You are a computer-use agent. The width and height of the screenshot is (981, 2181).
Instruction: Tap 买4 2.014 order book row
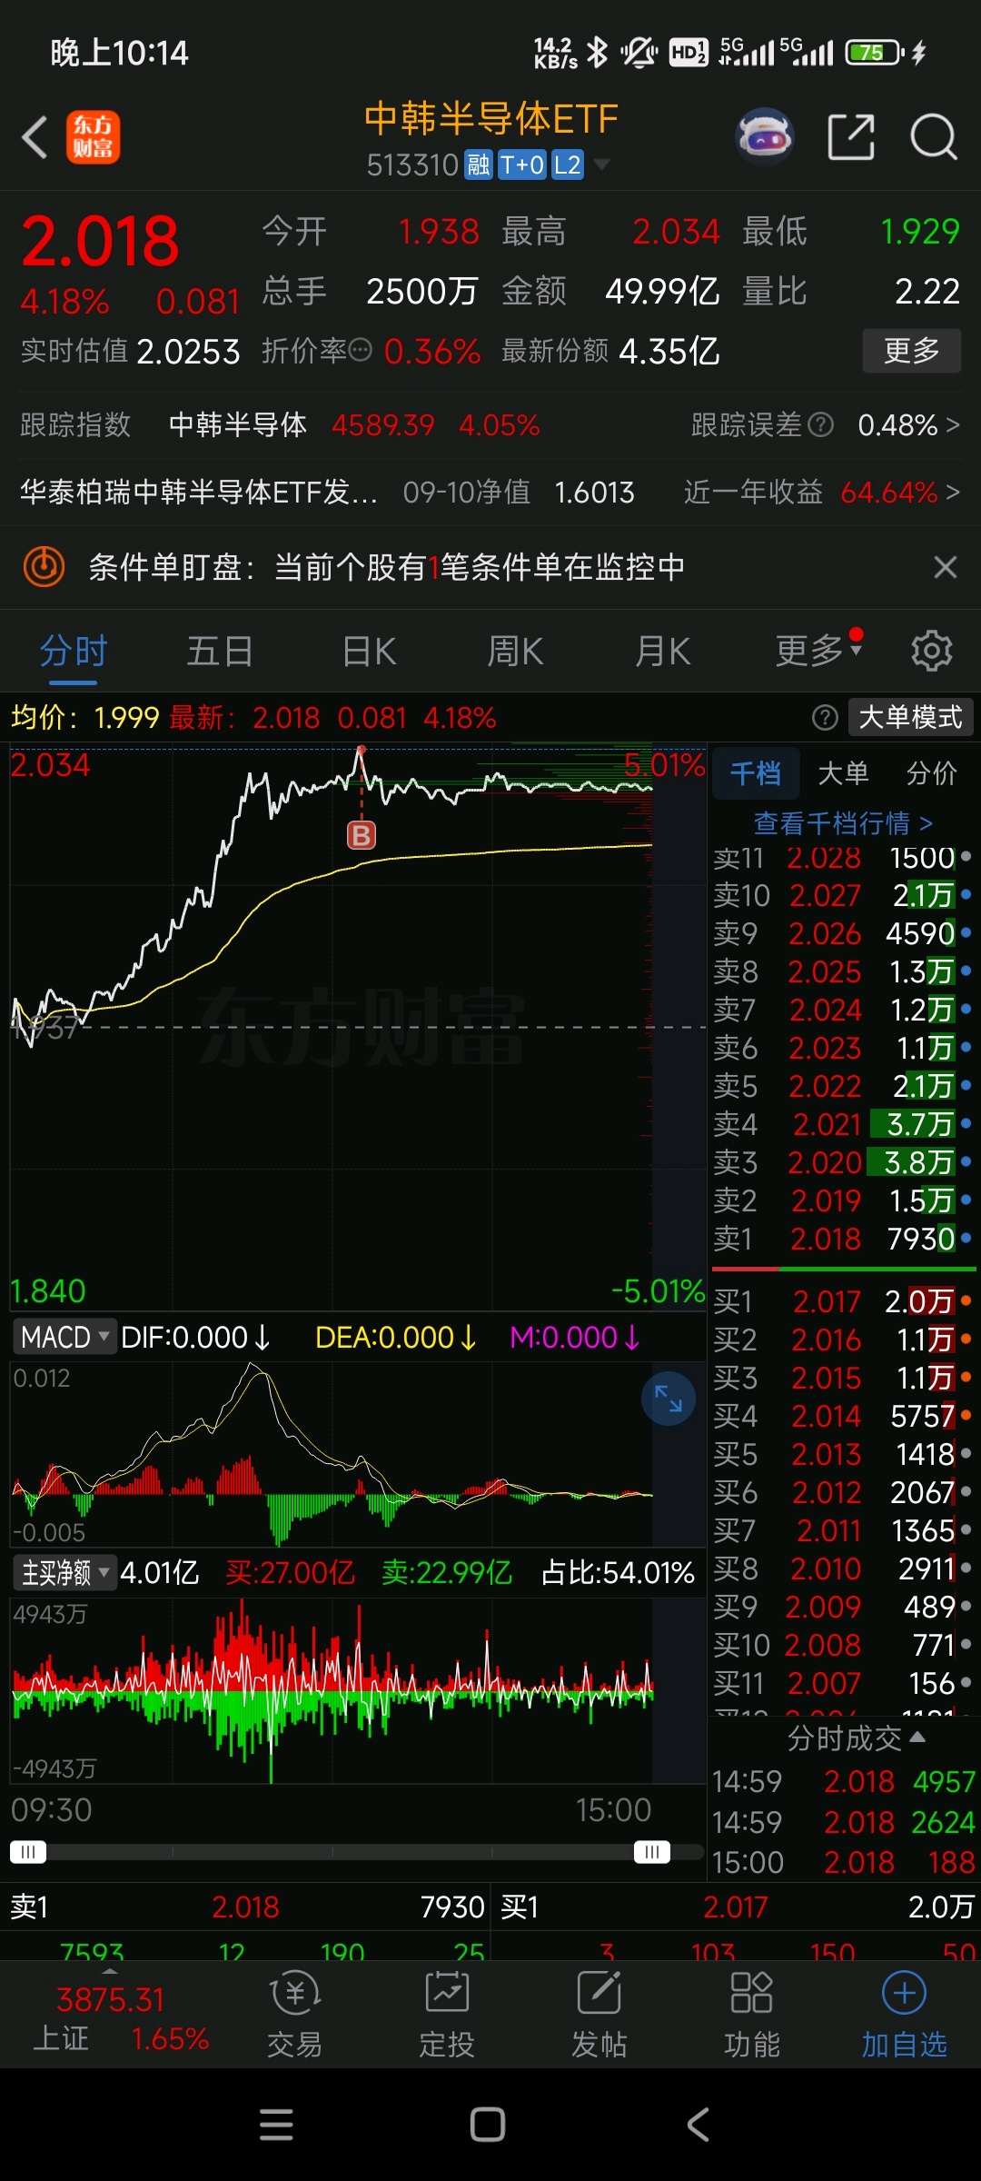pos(843,1416)
